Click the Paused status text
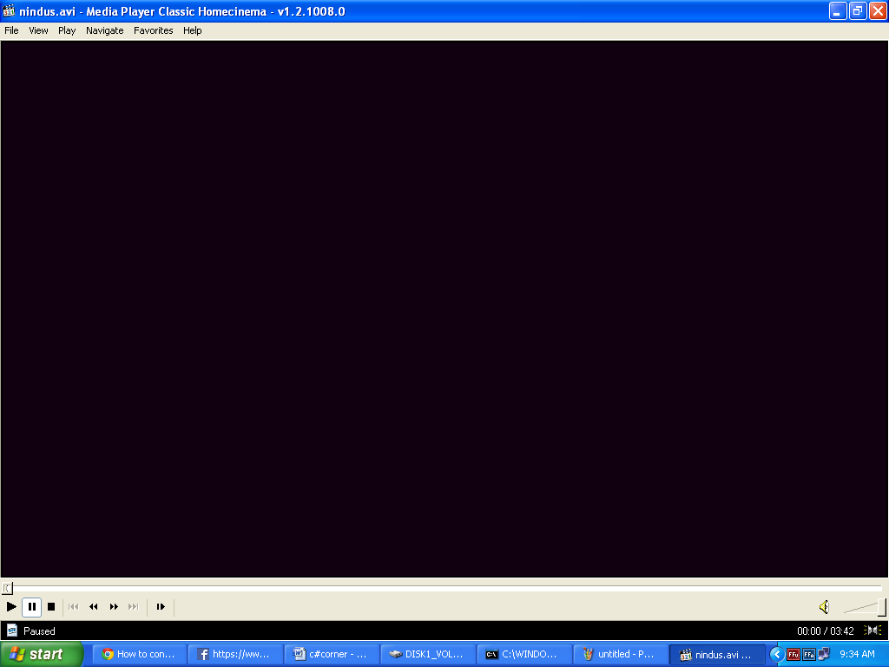 tap(39, 631)
